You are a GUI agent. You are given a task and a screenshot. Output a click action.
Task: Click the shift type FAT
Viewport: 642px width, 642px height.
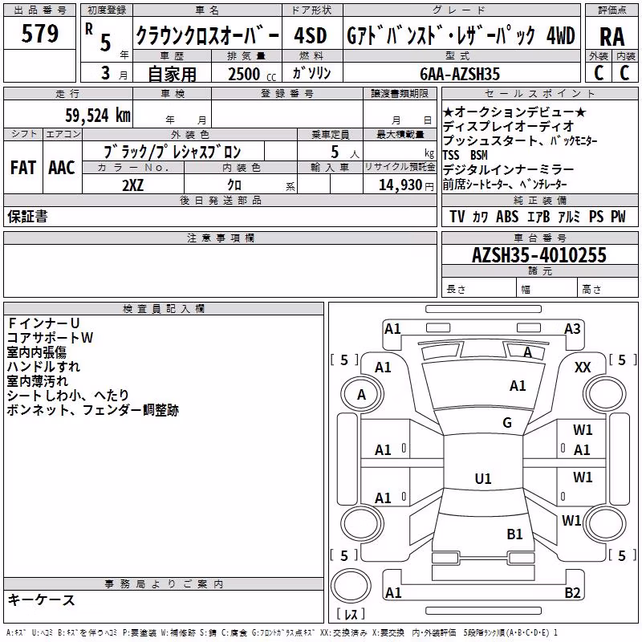pyautogui.click(x=23, y=168)
